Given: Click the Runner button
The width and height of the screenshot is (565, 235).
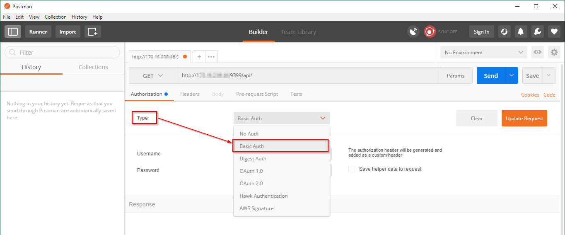Looking at the screenshot, I should (x=38, y=31).
